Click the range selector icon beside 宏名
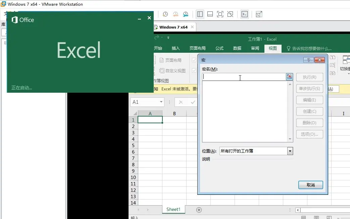 tap(289, 77)
